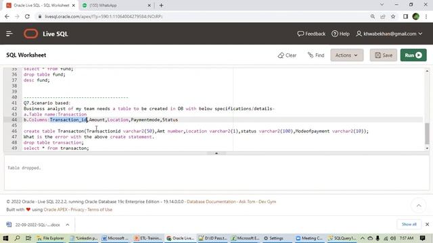Open the Ask Tom link
The height and width of the screenshot is (243, 433).
pos(247,202)
